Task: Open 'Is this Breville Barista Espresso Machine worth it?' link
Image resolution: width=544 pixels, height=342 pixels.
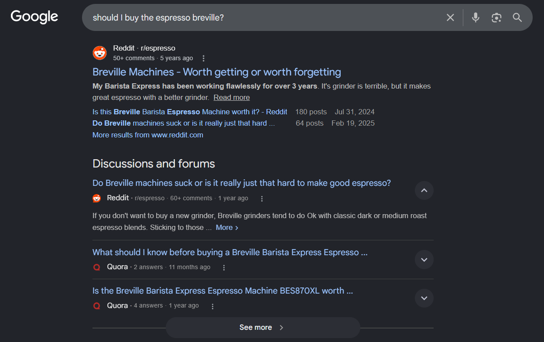Action: 190,112
